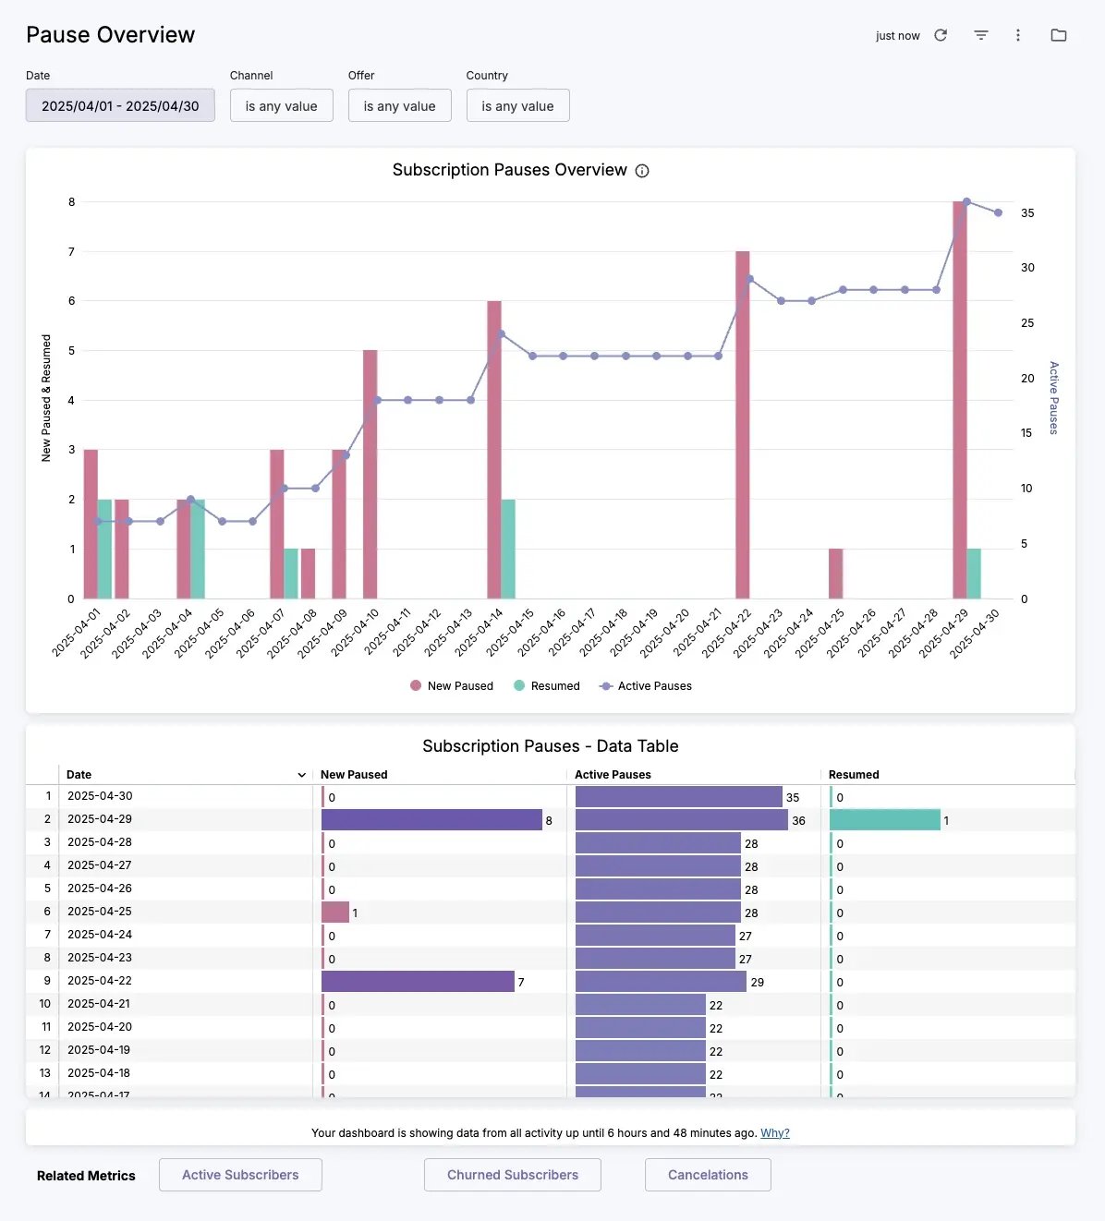Switch to Churned Subscribers metrics

(512, 1175)
